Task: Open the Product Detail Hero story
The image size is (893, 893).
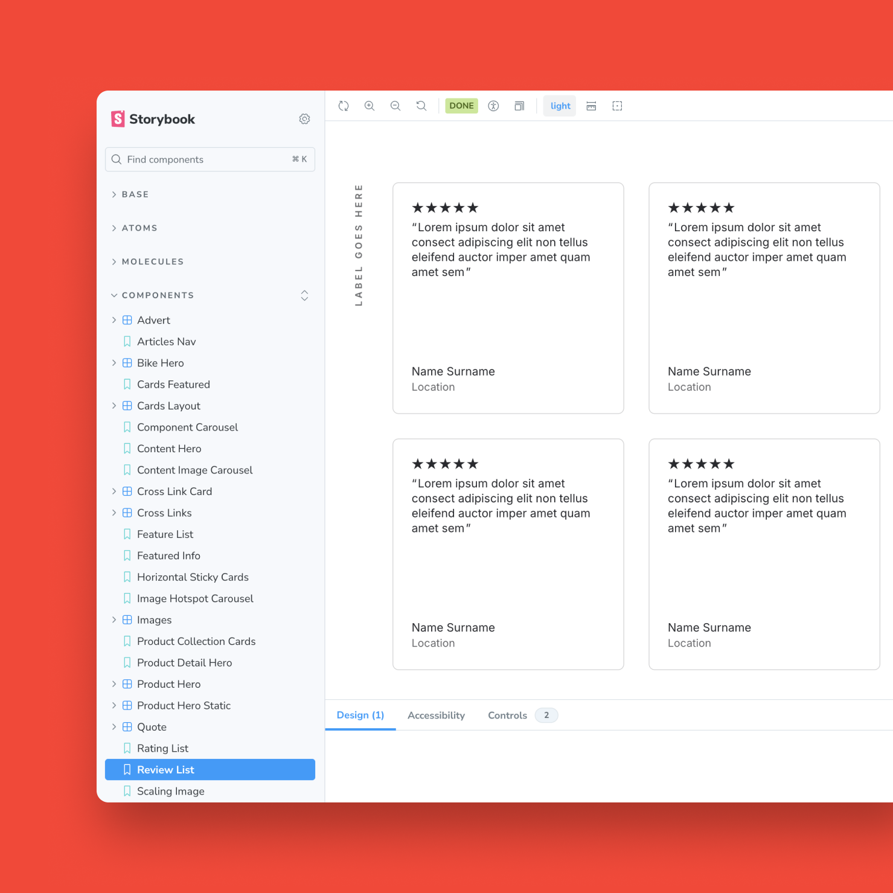Action: (184, 662)
